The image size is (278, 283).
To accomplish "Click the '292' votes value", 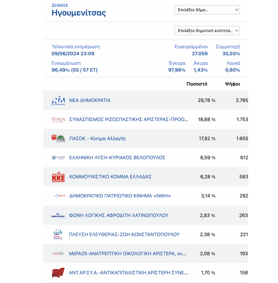I will coord(244,196).
